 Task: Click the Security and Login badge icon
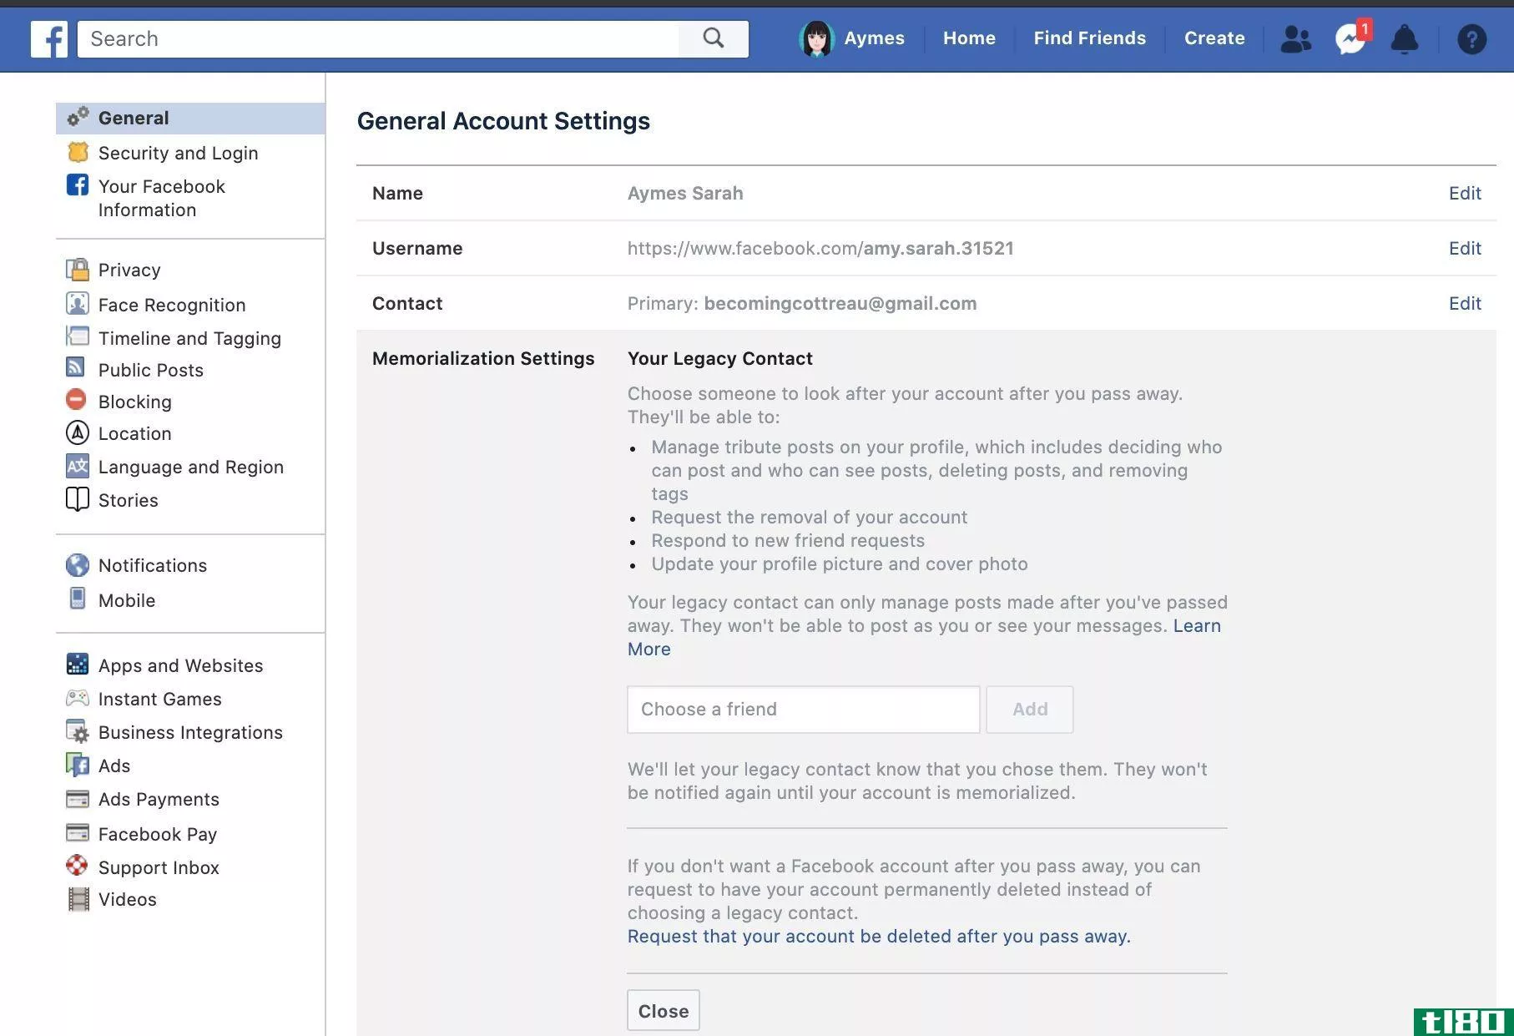[78, 152]
